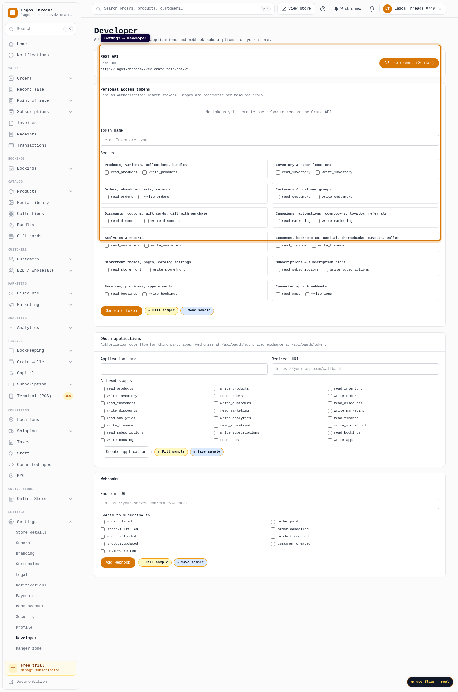The width and height of the screenshot is (458, 692).
Task: Click the LT account avatar
Action: (387, 9)
